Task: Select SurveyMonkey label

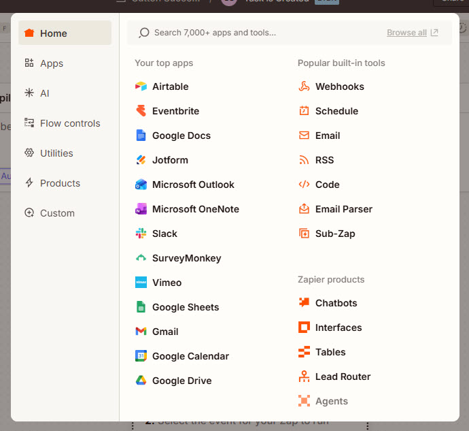Action: click(x=187, y=258)
